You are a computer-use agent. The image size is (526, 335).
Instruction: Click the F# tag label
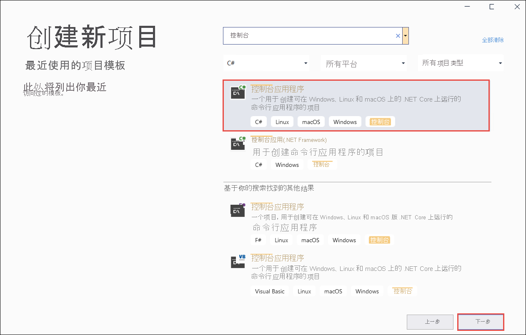coord(258,240)
